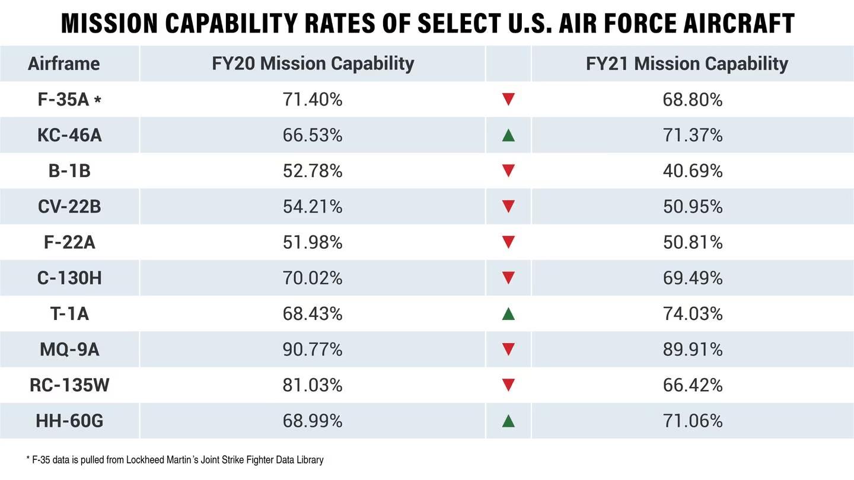The width and height of the screenshot is (854, 480).
Task: Click the red down arrow for MQ-9A
Action: 508,350
